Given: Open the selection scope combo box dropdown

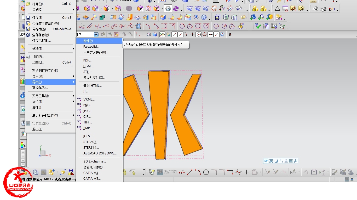Looking at the screenshot, I should point(96,34).
